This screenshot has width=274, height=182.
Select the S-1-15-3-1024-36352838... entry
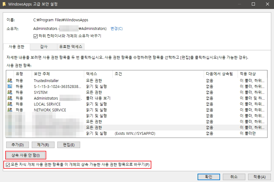click(x=137, y=86)
